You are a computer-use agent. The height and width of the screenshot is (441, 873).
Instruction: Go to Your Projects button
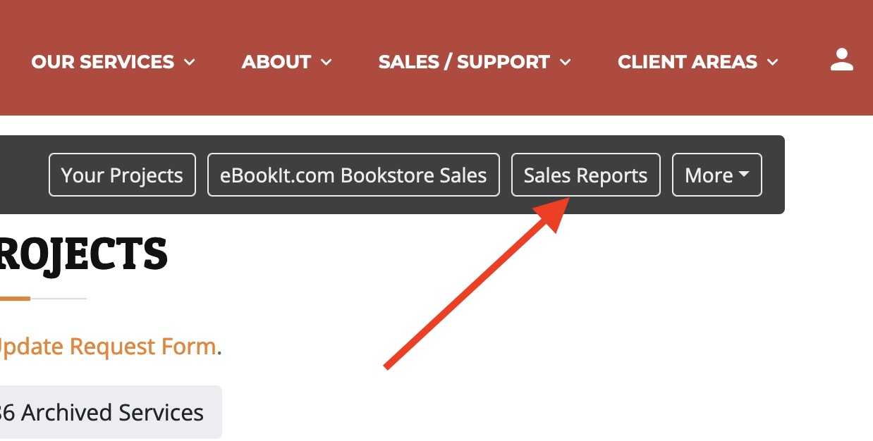[x=122, y=175]
